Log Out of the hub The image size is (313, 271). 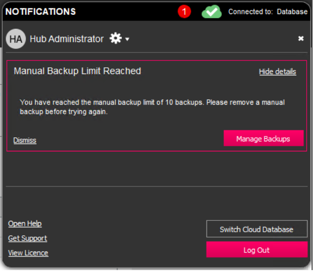click(x=257, y=250)
